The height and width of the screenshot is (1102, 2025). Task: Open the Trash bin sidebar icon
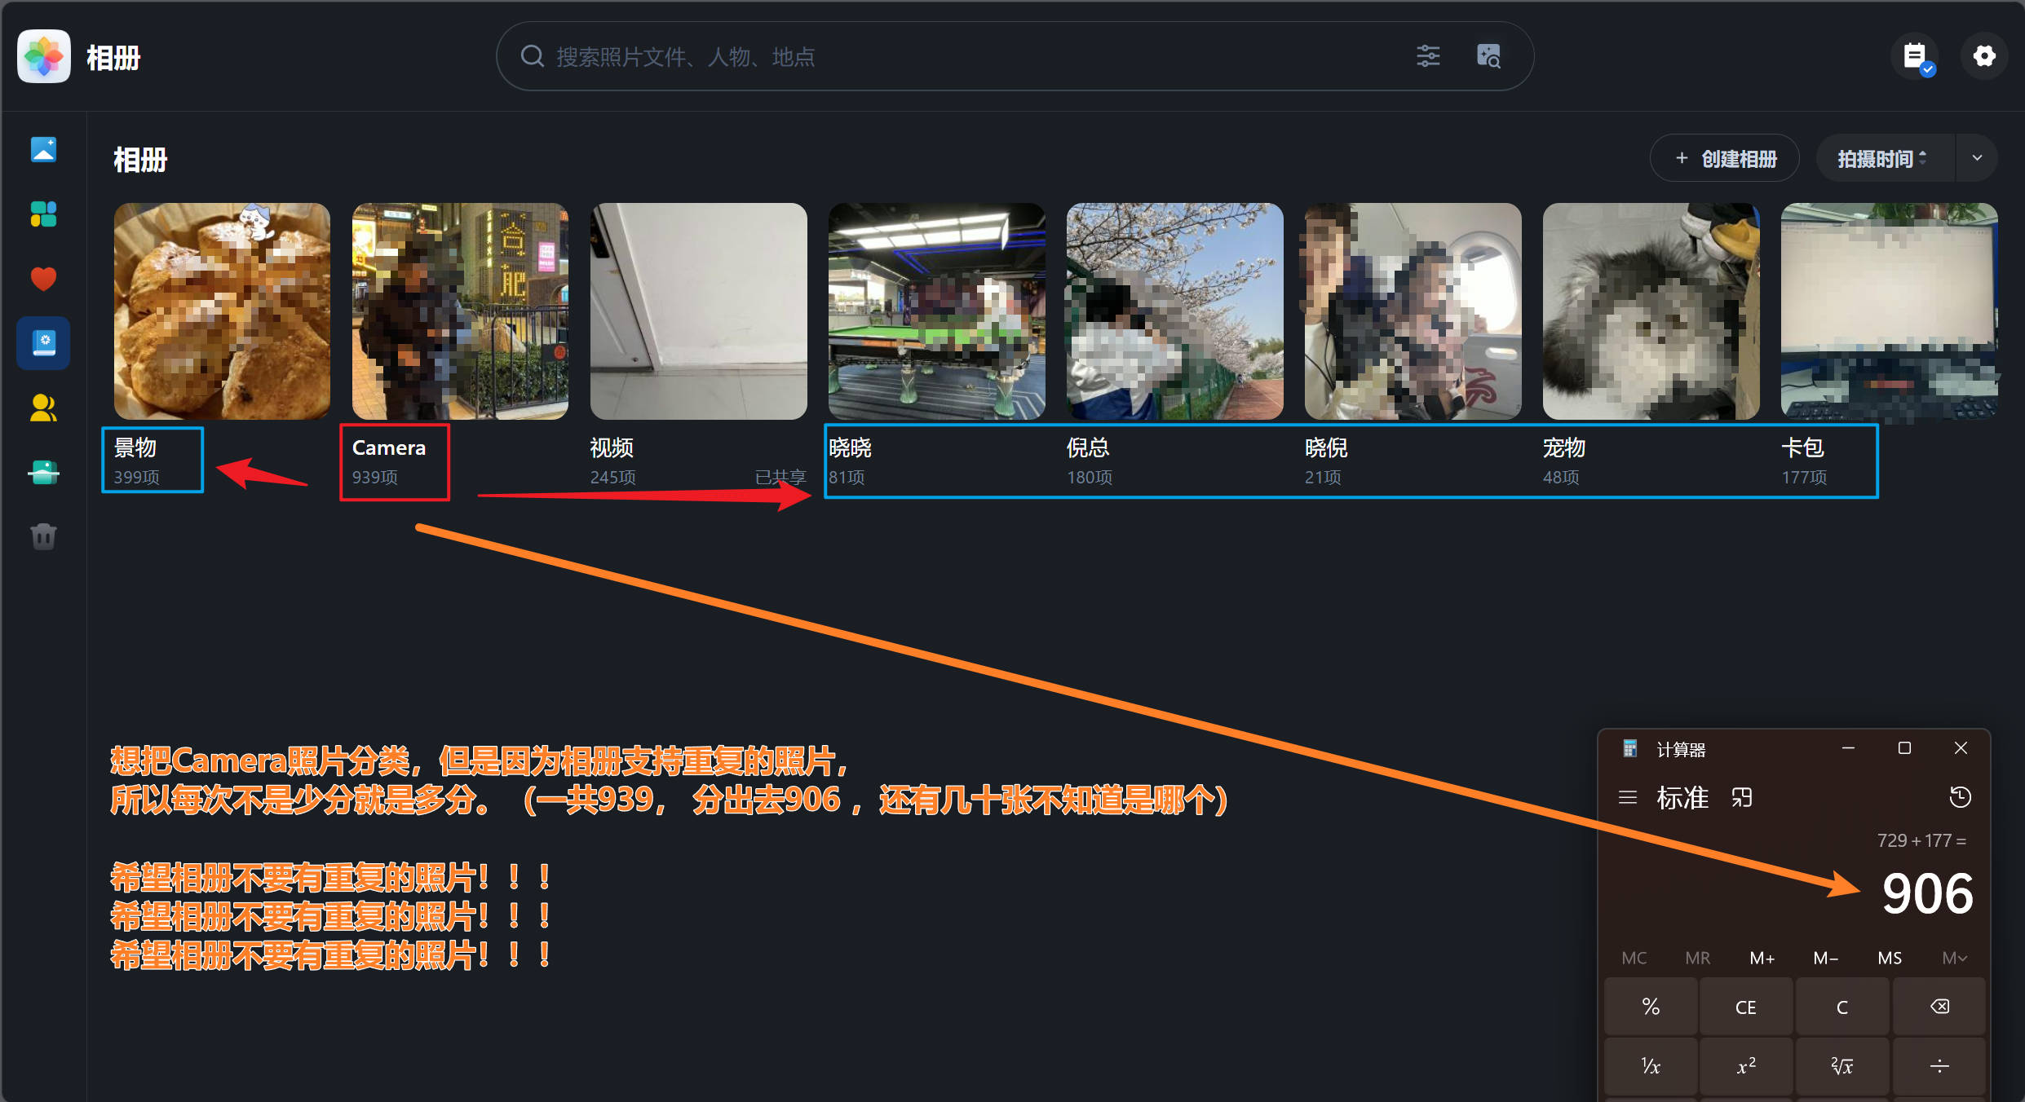point(43,536)
